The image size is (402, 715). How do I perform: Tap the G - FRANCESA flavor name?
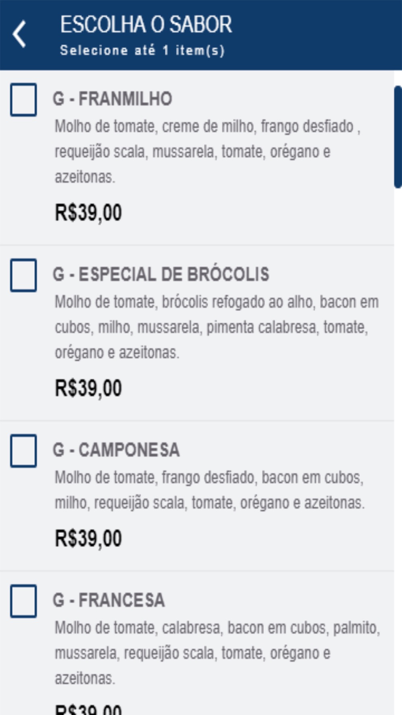[x=109, y=600]
